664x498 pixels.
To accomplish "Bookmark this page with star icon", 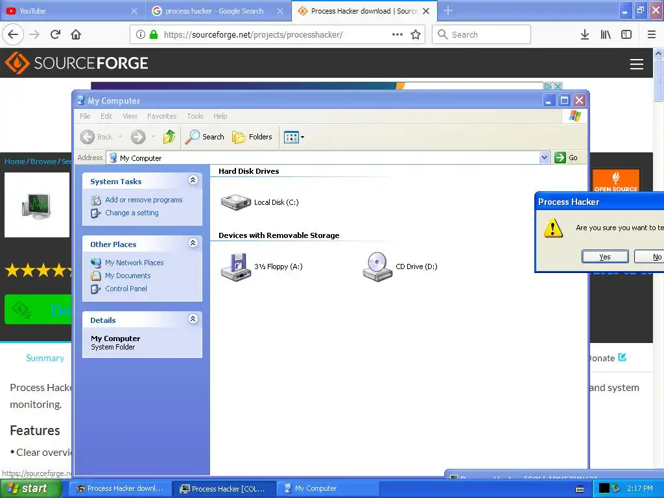I will tap(416, 34).
